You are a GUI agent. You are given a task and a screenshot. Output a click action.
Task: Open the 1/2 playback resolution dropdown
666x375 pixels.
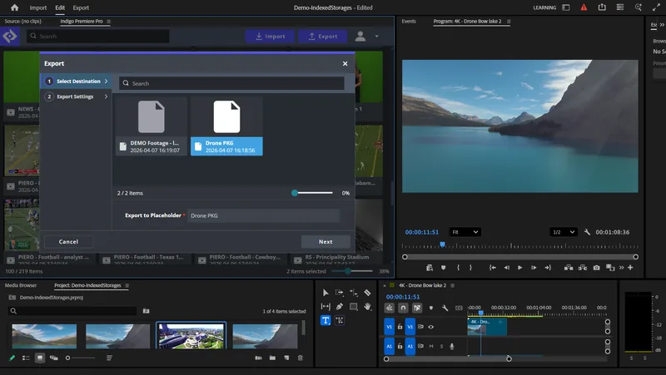pos(564,232)
